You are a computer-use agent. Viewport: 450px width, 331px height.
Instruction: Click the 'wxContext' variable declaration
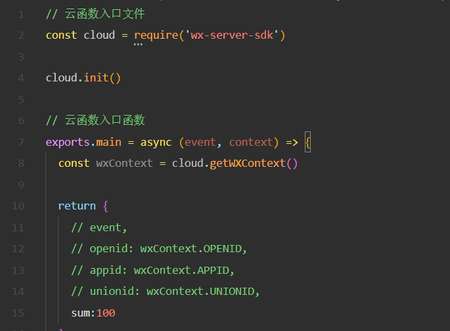[124, 164]
